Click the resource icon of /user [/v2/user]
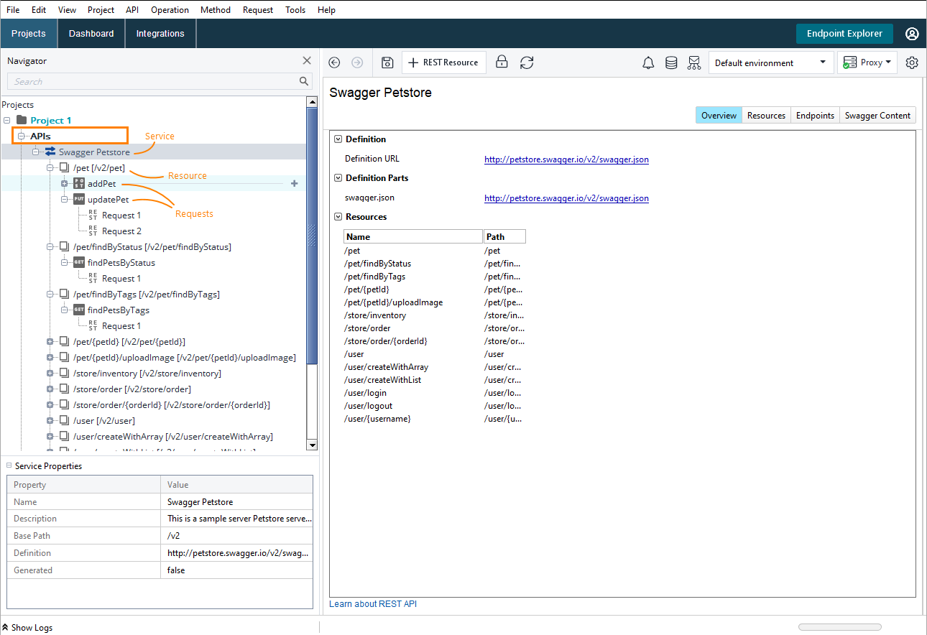Image resolution: width=927 pixels, height=635 pixels. [x=64, y=420]
